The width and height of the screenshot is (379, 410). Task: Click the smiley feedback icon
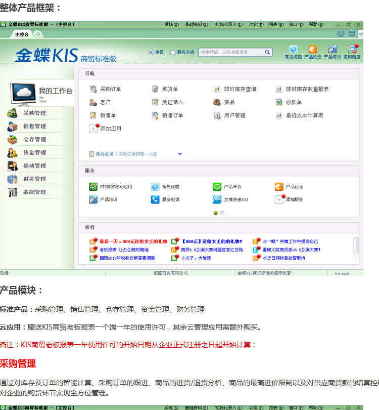341,34
